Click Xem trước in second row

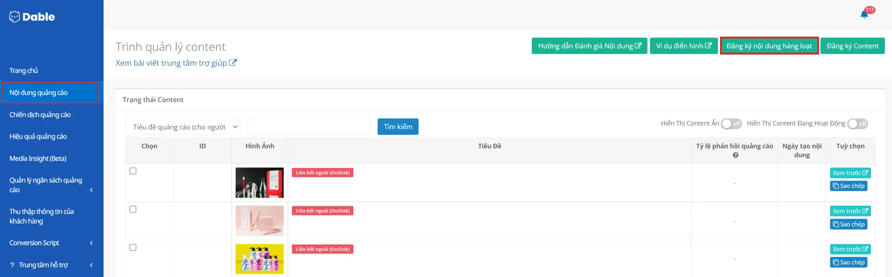[x=850, y=211]
